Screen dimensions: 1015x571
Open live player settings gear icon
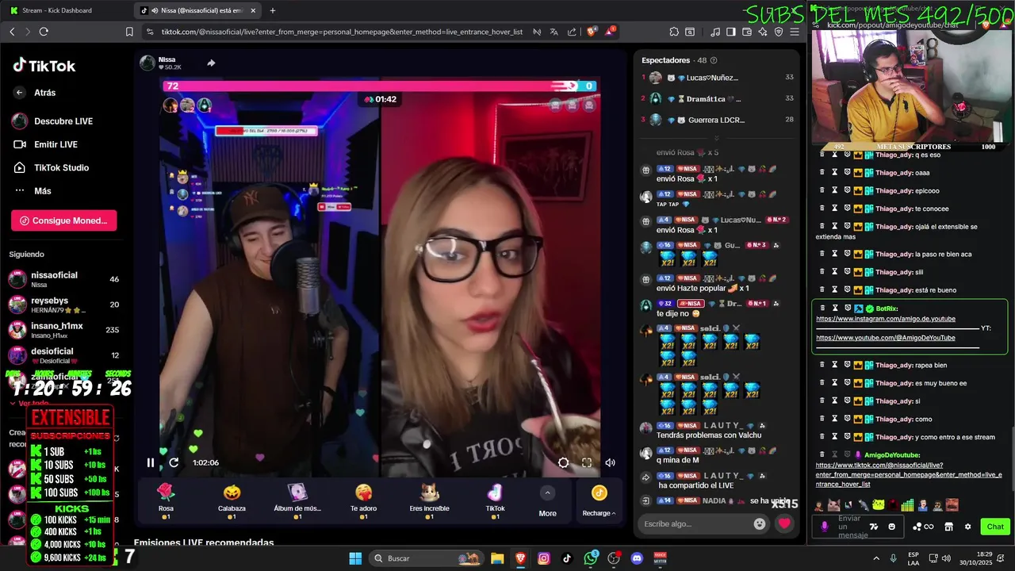coord(563,462)
